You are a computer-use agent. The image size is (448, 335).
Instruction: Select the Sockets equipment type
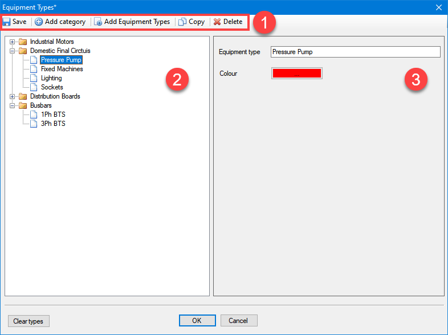(52, 87)
